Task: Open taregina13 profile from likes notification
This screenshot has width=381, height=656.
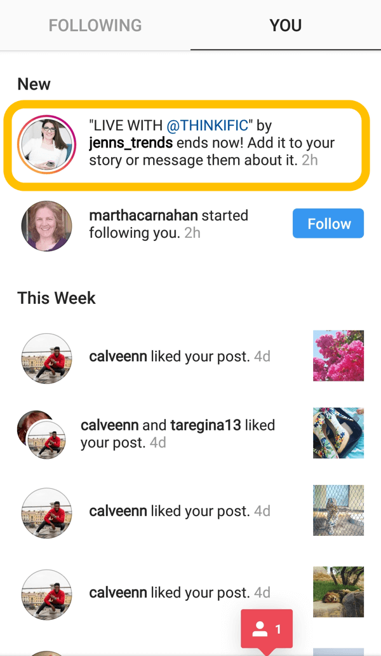Action: click(206, 425)
